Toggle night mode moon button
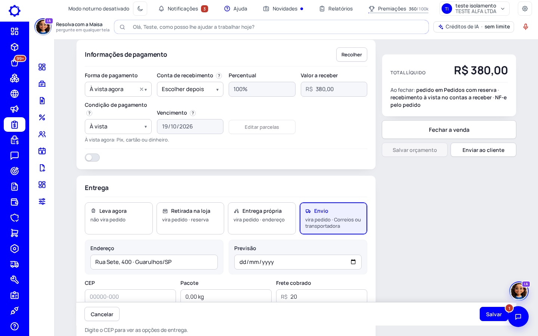Image resolution: width=538 pixels, height=336 pixels. point(140,9)
